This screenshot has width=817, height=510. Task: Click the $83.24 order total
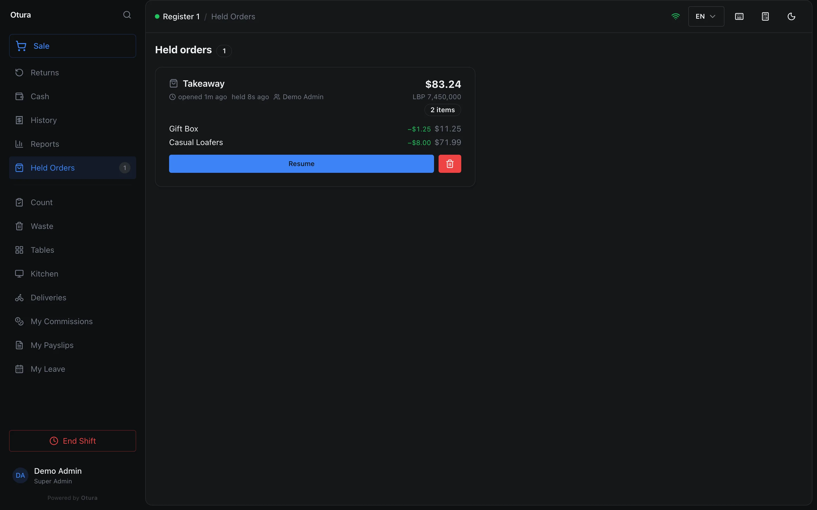click(x=443, y=84)
